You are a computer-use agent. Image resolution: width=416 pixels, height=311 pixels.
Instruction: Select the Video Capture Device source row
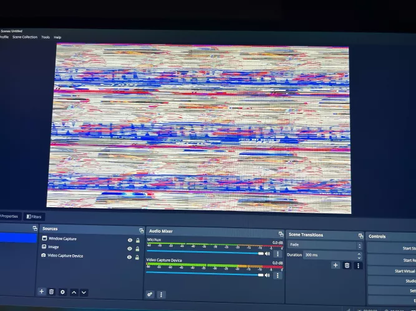(90, 256)
